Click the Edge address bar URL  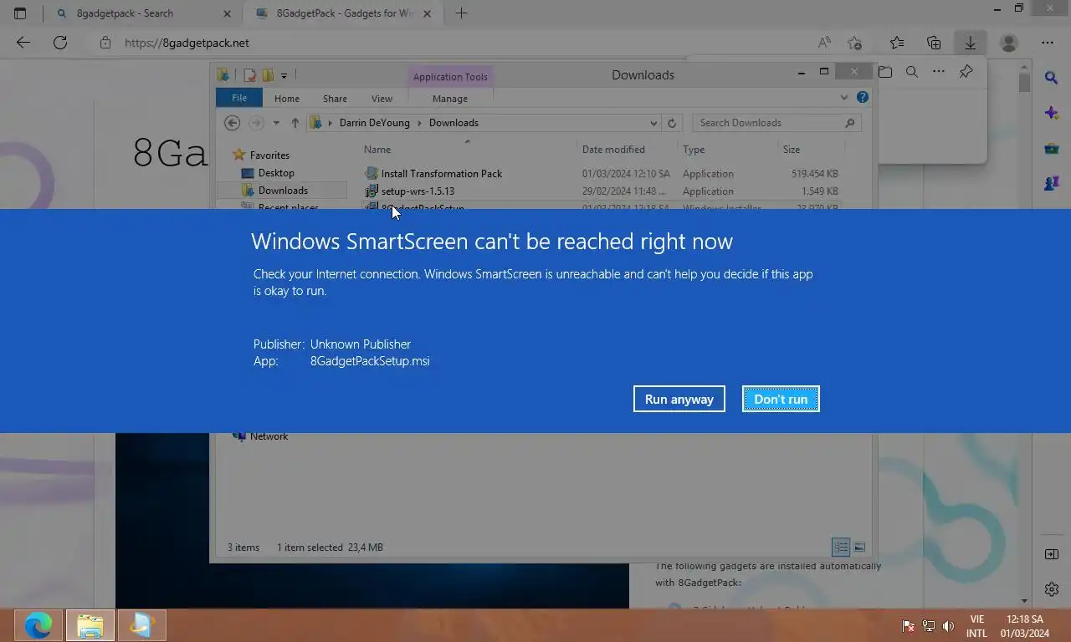coord(187,43)
